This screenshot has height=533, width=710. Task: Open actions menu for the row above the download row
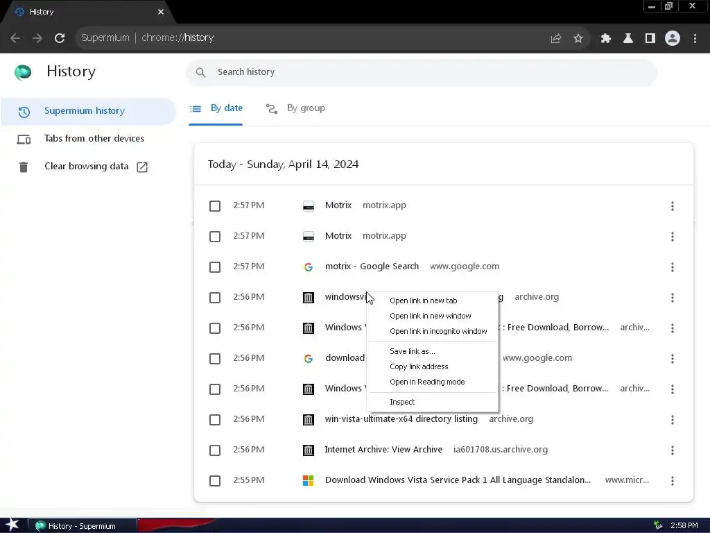673,328
